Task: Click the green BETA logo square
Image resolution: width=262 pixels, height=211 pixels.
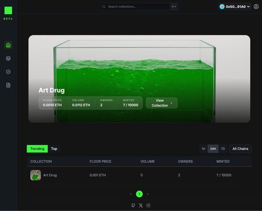Action: (8, 10)
